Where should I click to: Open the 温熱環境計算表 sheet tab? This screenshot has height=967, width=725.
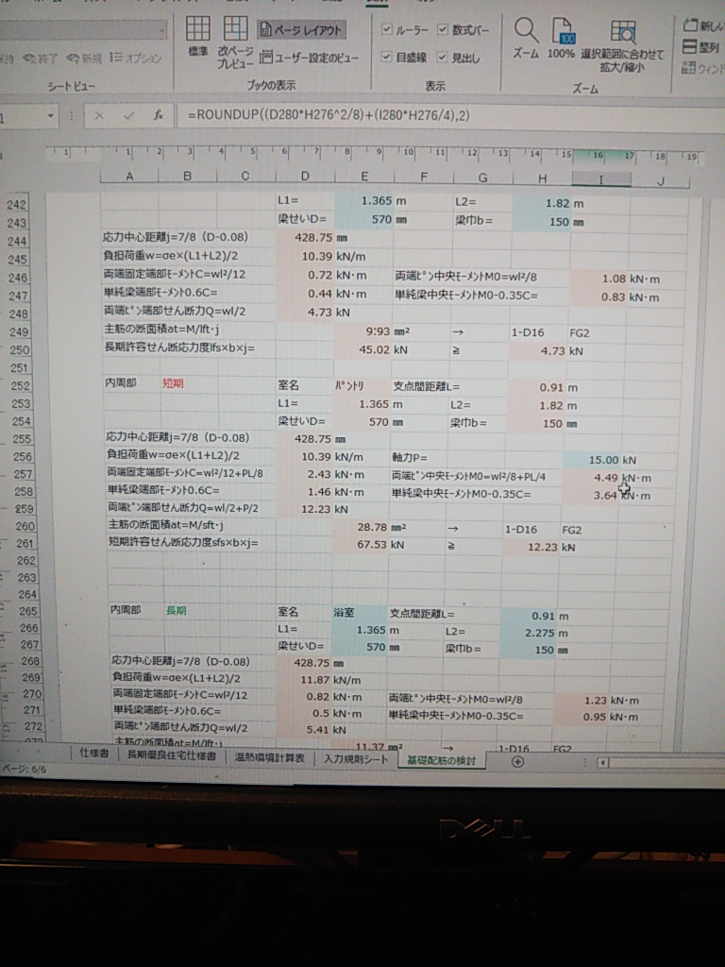(269, 757)
